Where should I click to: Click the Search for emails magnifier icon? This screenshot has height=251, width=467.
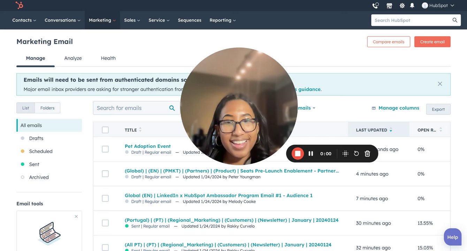(x=172, y=108)
